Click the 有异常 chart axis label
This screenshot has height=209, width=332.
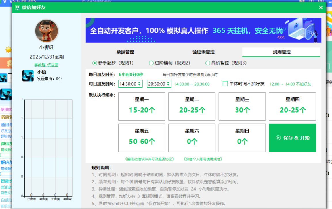67,199
